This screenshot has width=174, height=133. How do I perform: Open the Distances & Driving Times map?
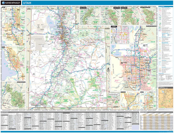pos(166,98)
